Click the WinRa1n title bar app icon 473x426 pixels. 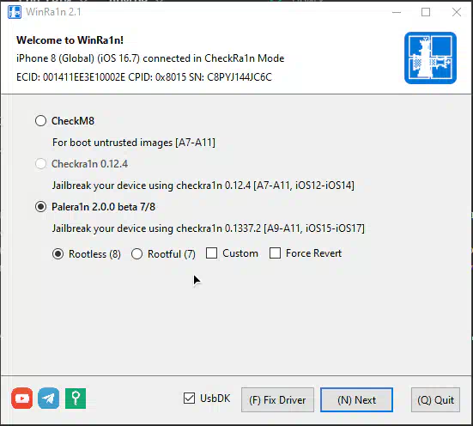[15, 12]
